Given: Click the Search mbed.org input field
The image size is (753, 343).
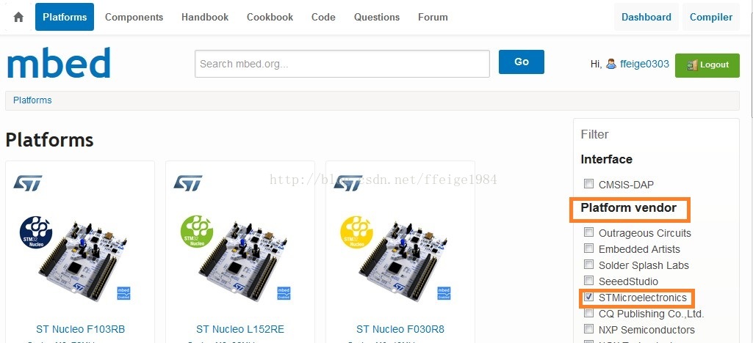Looking at the screenshot, I should pos(342,64).
